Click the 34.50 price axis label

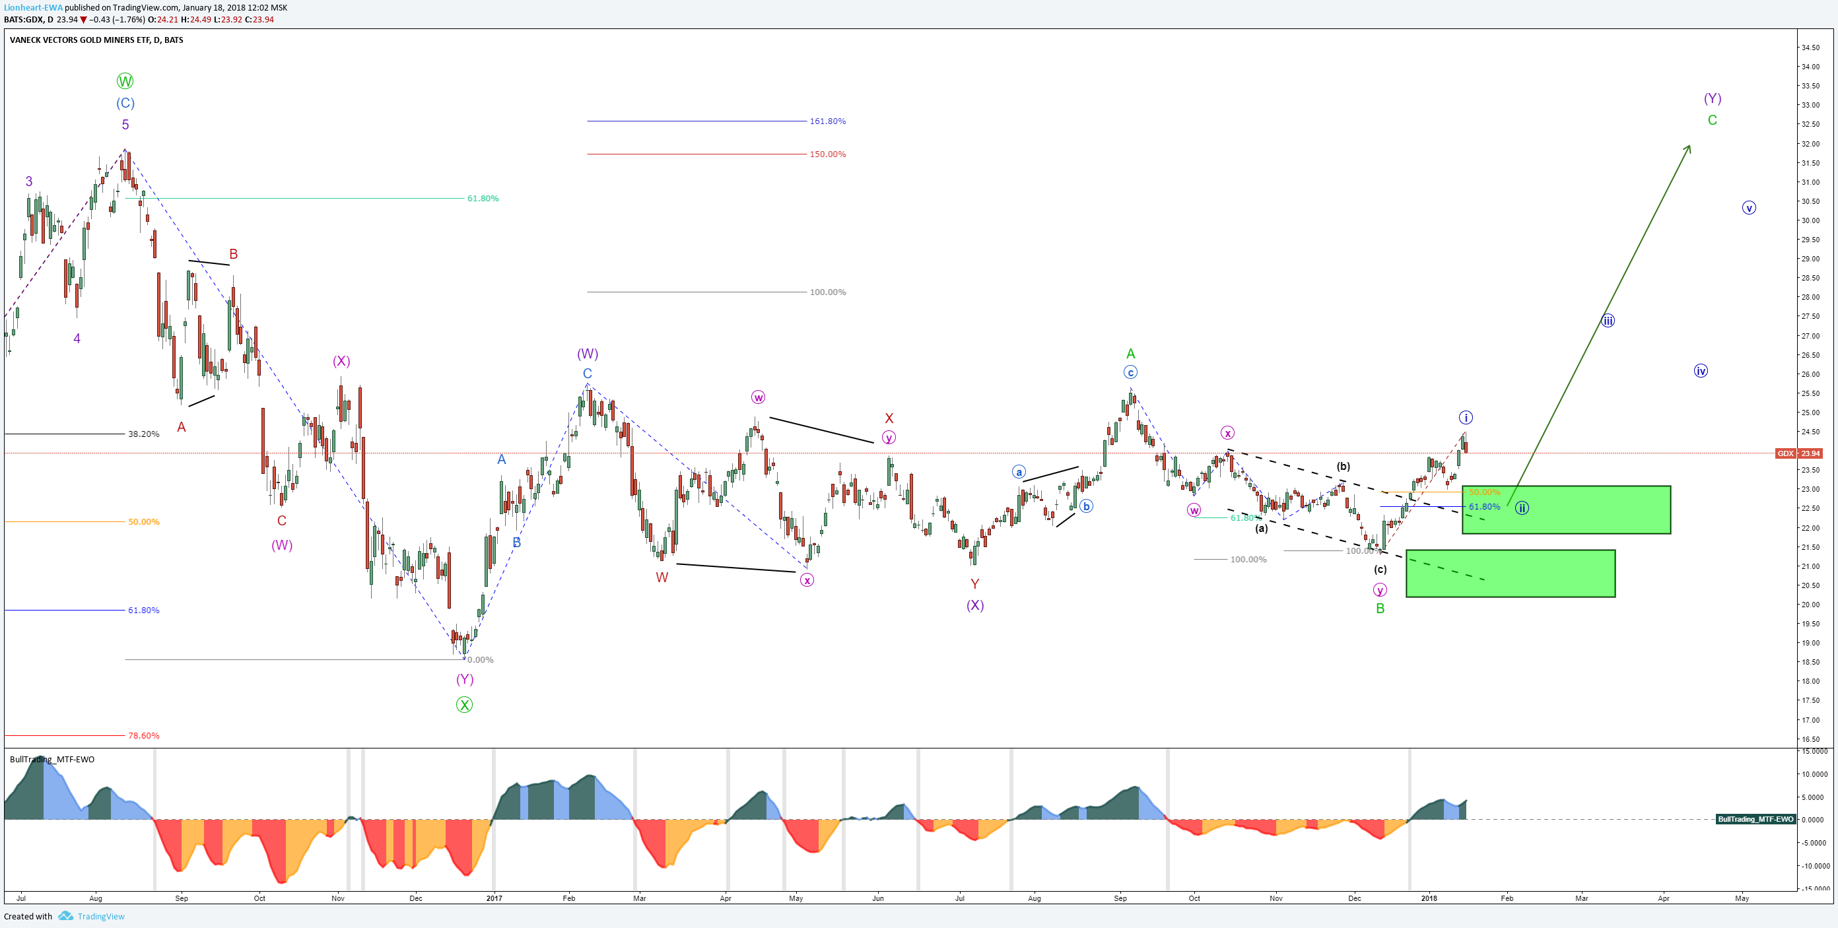1810,48
